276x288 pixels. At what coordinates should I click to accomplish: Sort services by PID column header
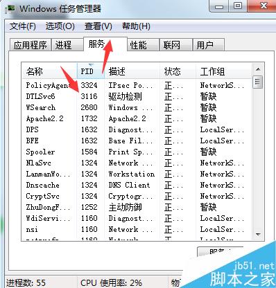(91, 71)
